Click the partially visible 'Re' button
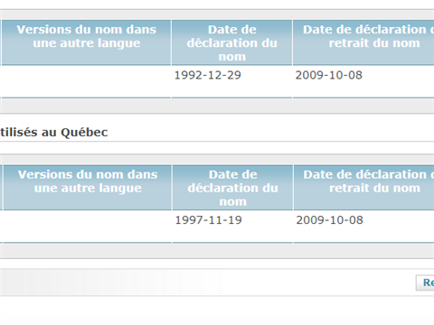434x325 pixels. pyautogui.click(x=425, y=283)
